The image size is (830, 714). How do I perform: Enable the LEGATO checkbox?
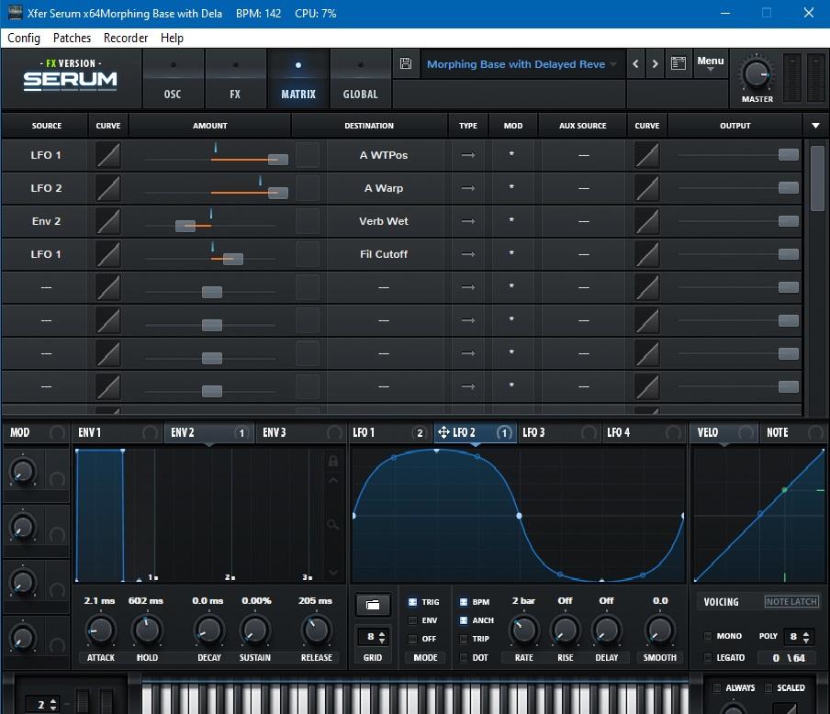point(707,657)
